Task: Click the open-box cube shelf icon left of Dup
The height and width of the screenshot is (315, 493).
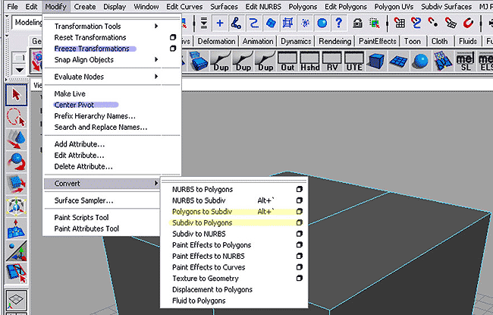Action: point(199,61)
